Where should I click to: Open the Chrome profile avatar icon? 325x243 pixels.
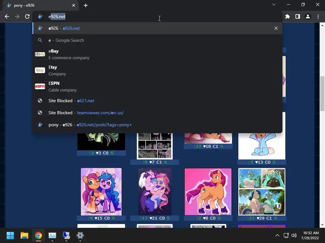[x=308, y=16]
